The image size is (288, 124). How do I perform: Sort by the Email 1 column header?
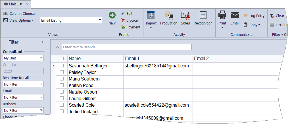(158, 58)
